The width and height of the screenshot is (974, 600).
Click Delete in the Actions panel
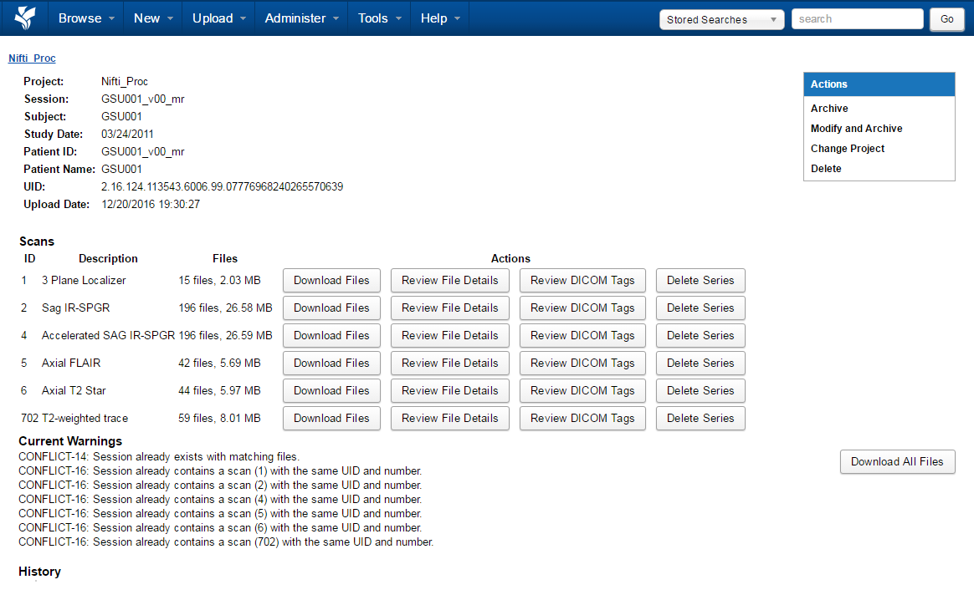(x=826, y=169)
